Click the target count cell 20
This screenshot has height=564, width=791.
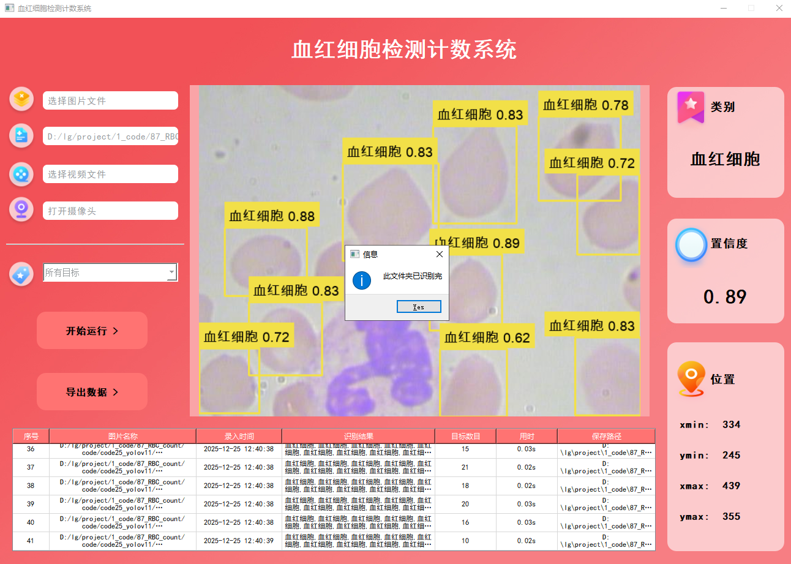pyautogui.click(x=465, y=504)
